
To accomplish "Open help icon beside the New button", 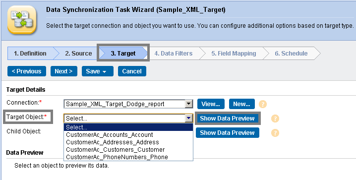I will [263, 104].
